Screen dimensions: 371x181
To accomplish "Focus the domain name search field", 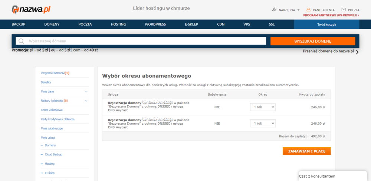I will click(141, 41).
